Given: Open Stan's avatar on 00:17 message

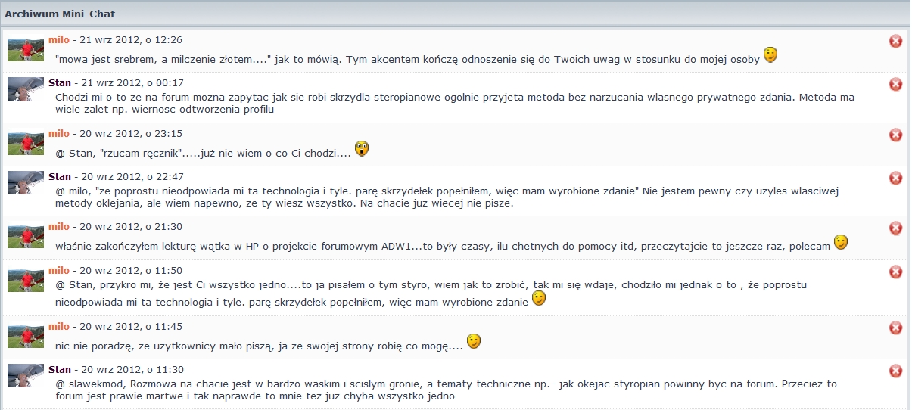Looking at the screenshot, I should [26, 89].
